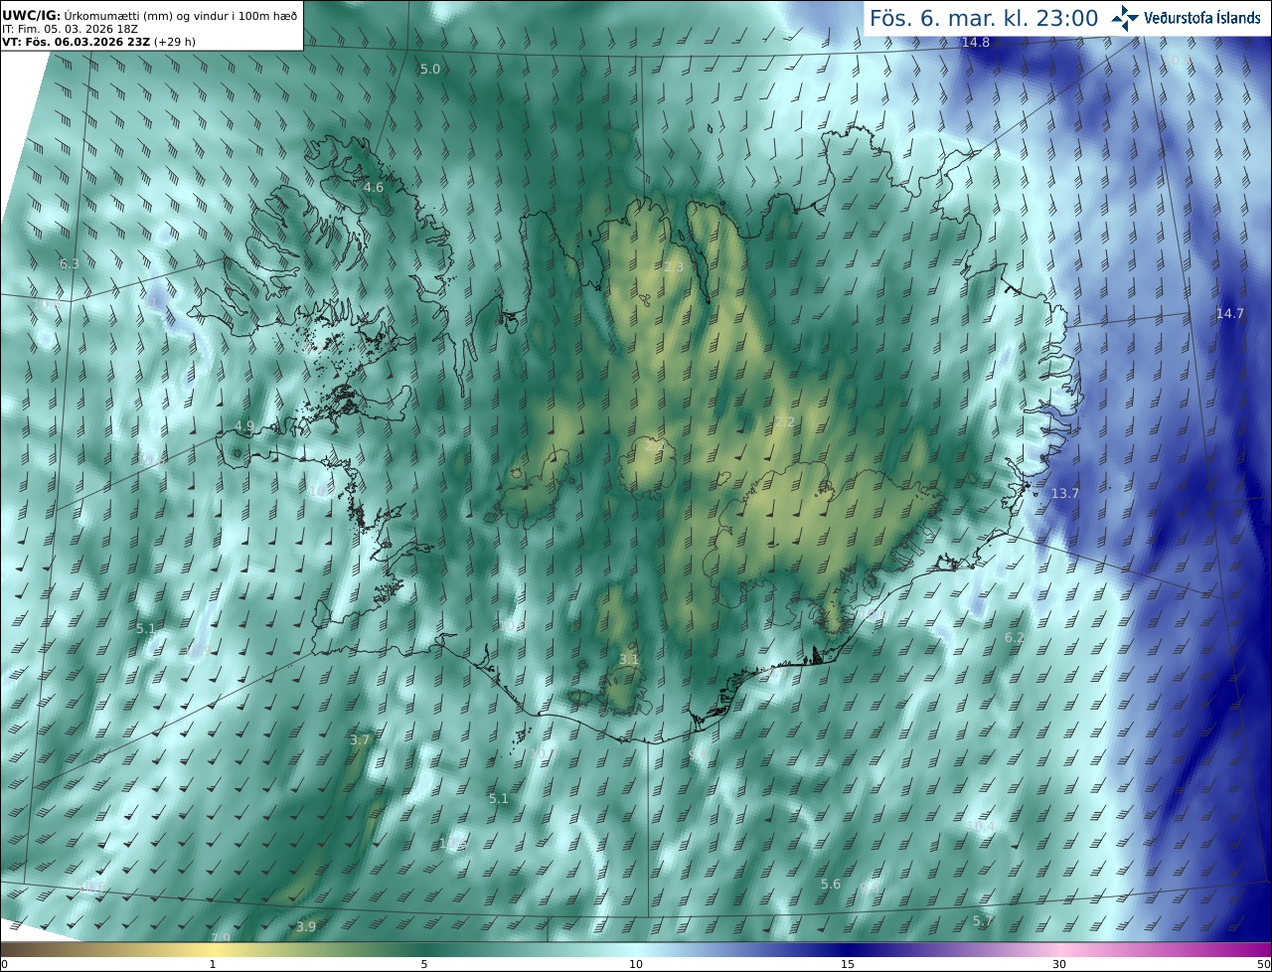
Task: Click the color scale label 10
Action: click(x=636, y=964)
